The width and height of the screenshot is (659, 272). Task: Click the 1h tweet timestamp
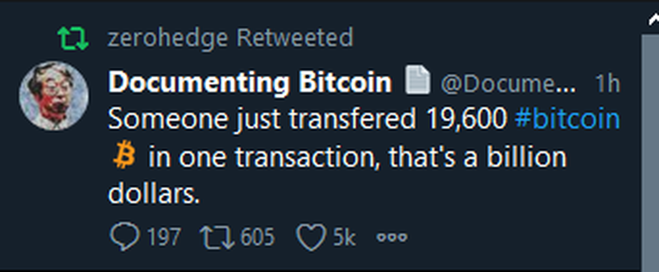click(607, 83)
